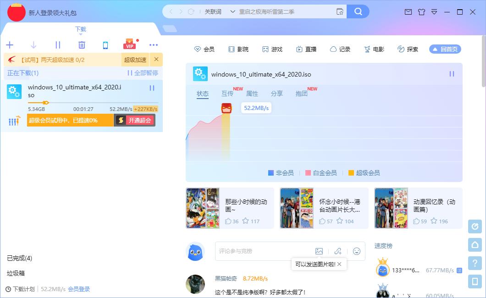
Task: Click the image upload icon beside the comment field
Action: click(x=320, y=251)
